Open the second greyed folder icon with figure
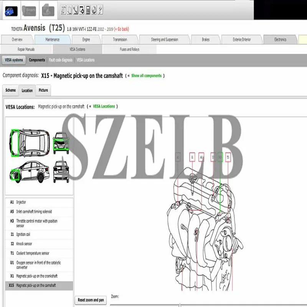This screenshot has width=307, height=307. point(48,10)
